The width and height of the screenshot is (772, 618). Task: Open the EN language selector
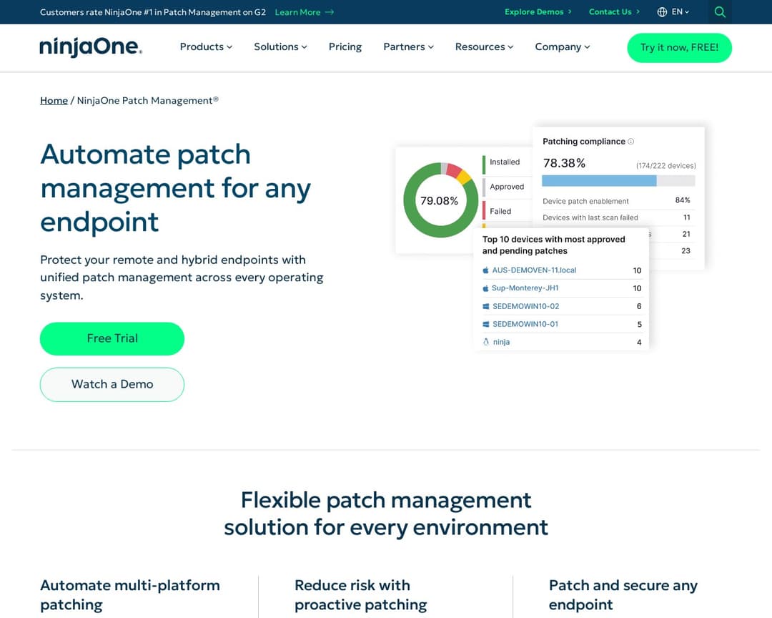(673, 12)
